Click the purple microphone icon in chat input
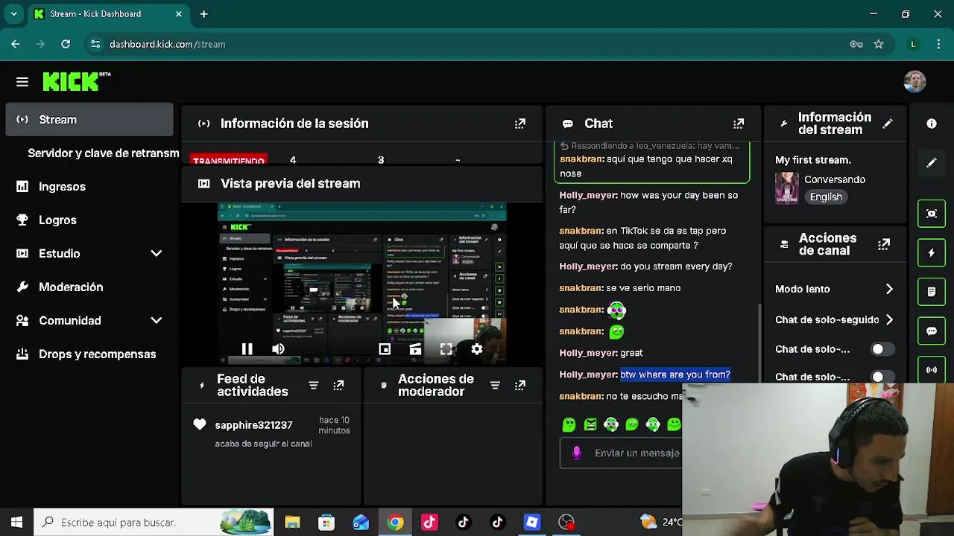 576,453
